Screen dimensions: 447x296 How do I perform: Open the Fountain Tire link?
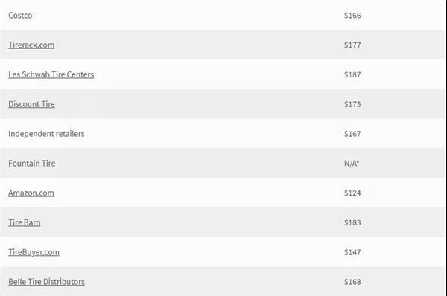pyautogui.click(x=32, y=164)
